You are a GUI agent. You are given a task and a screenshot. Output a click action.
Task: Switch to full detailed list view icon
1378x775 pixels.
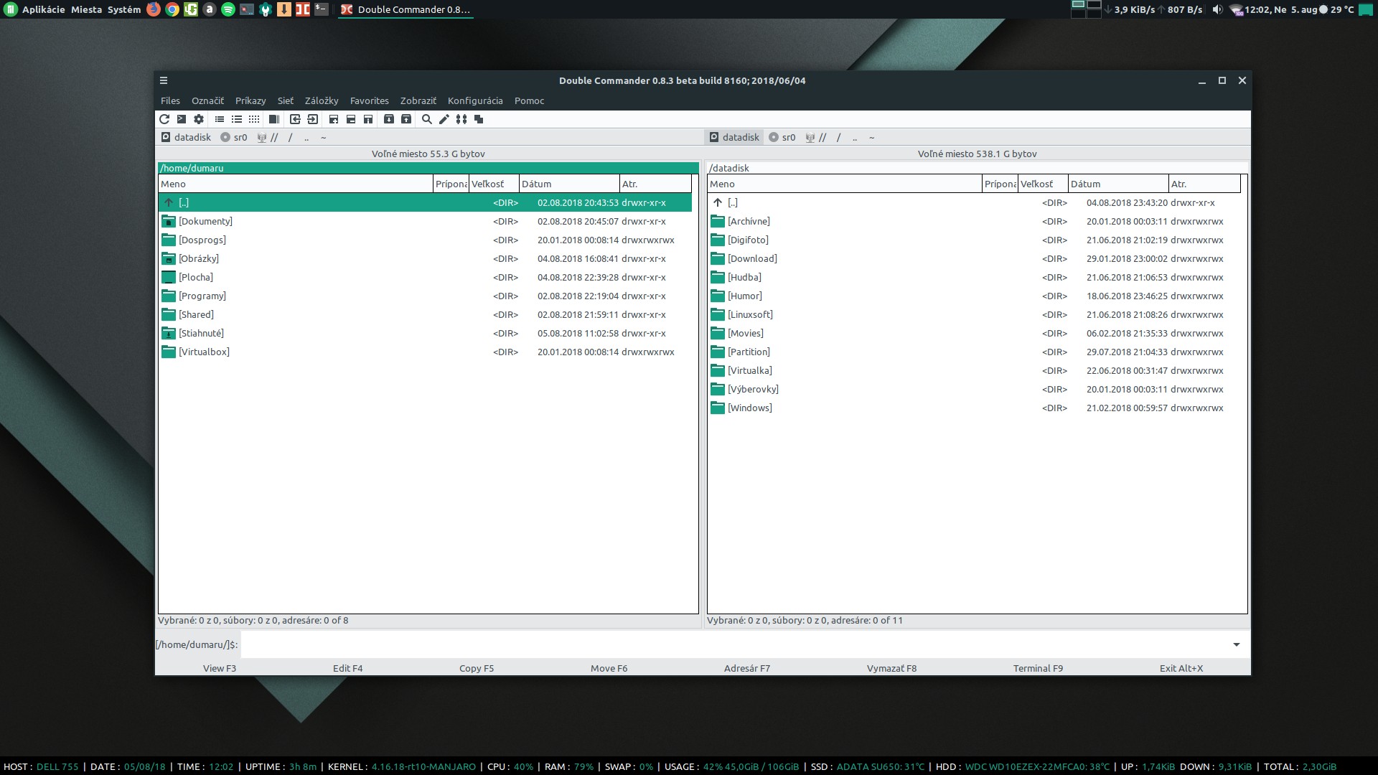237,119
